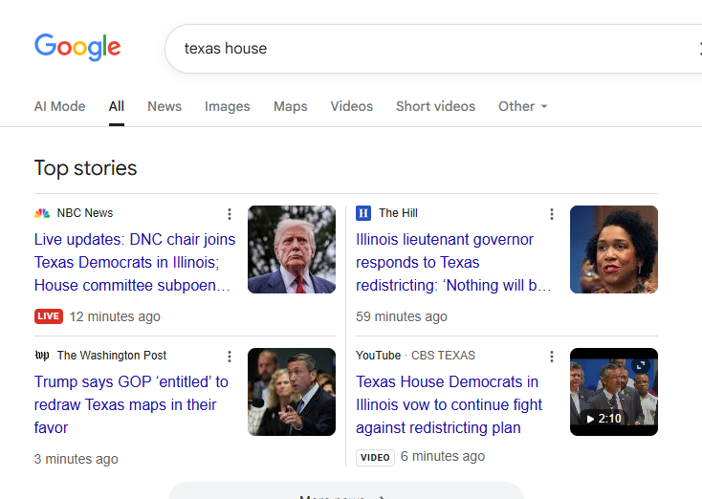Click The Washington Post source name

pos(112,356)
